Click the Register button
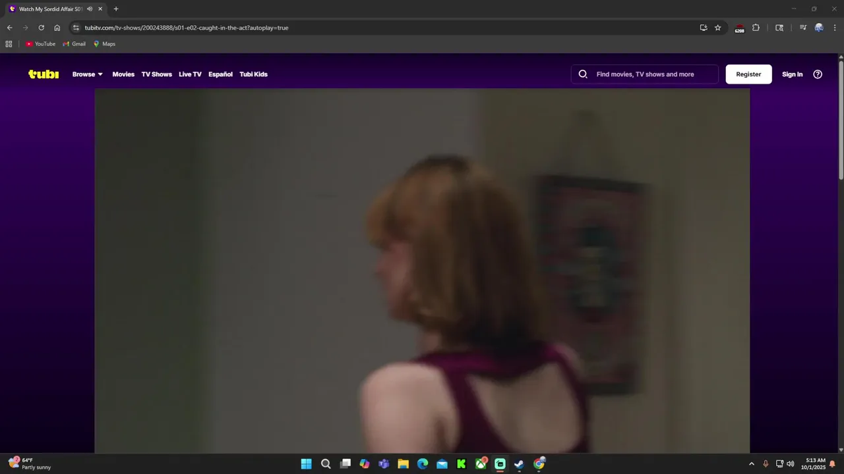The width and height of the screenshot is (844, 474). click(748, 74)
